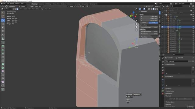Open the Global transform orientation dropdown

coord(71,6)
